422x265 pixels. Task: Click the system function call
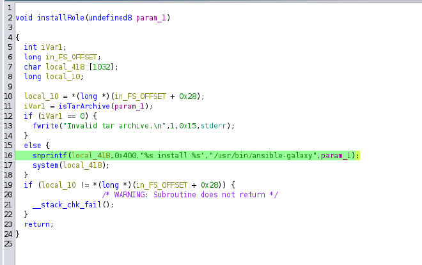pyautogui.click(x=45, y=165)
